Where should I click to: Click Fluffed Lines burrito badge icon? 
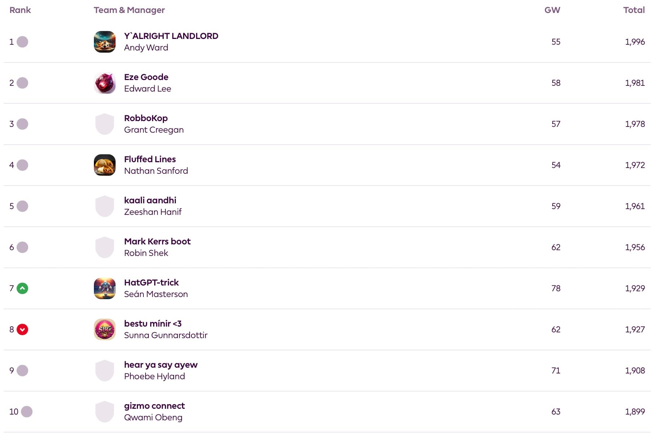105,165
